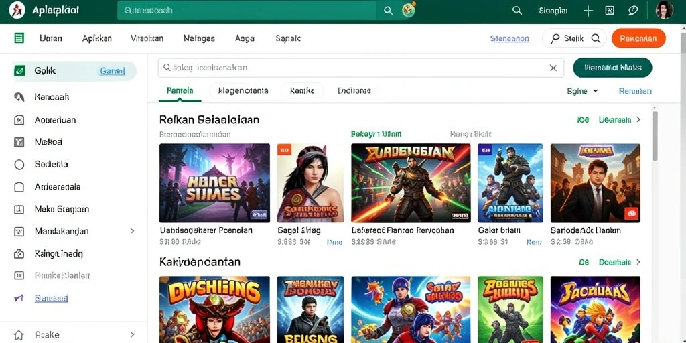This screenshot has width=686, height=343.
Task: Click the red badge on the Sariodan card
Action: 630,214
